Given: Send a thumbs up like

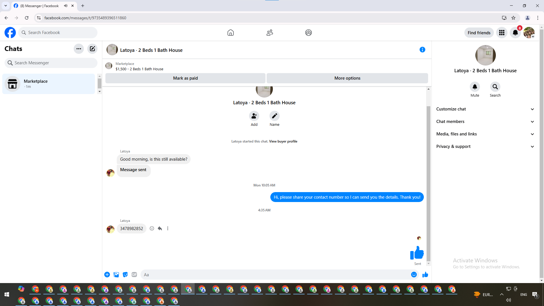Looking at the screenshot, I should click(x=425, y=275).
